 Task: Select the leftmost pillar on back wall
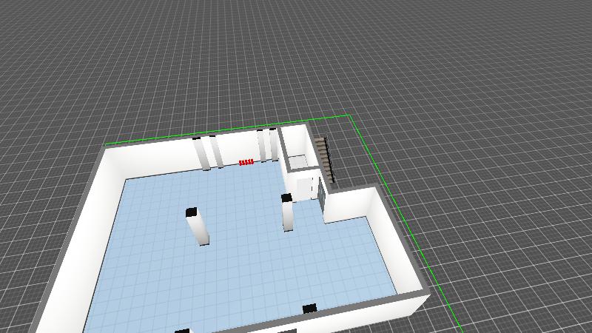pyautogui.click(x=201, y=154)
